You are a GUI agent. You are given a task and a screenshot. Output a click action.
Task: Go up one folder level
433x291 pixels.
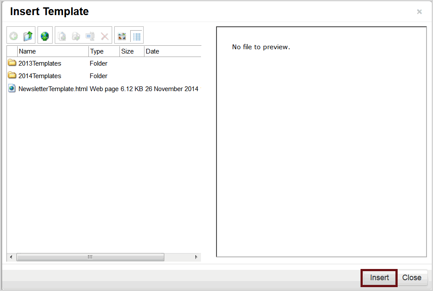[28, 36]
